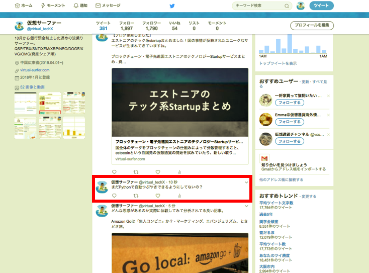
Task: Dismiss the 仮想通貨チャンネル suggestion
Action: (x=328, y=135)
